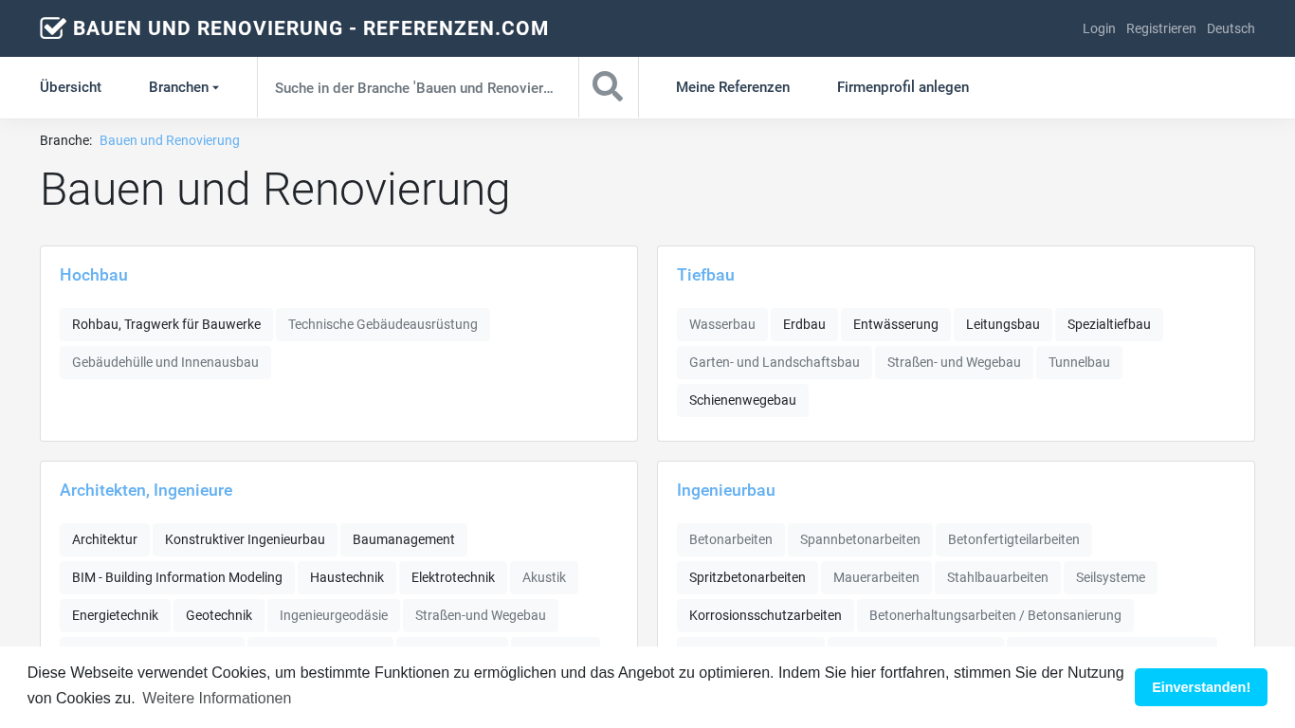Click the Bauen und Renovierung breadcrumb
The height and width of the screenshot is (728, 1295).
point(170,140)
